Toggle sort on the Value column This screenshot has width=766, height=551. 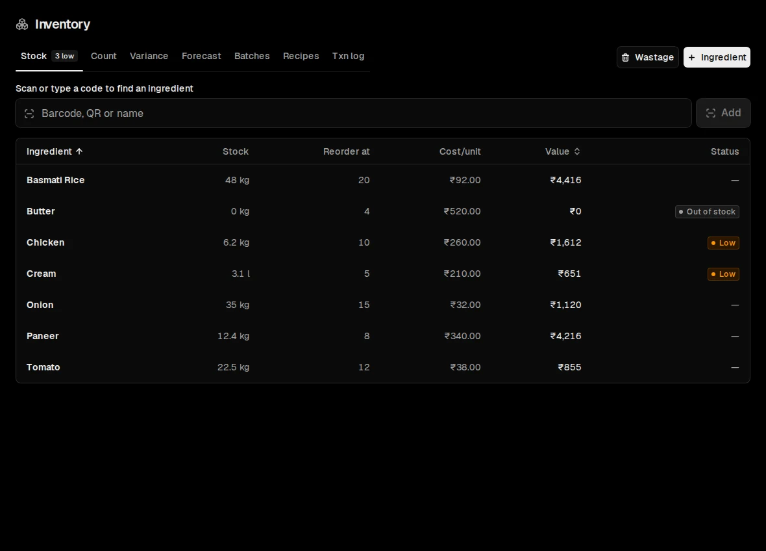click(563, 151)
